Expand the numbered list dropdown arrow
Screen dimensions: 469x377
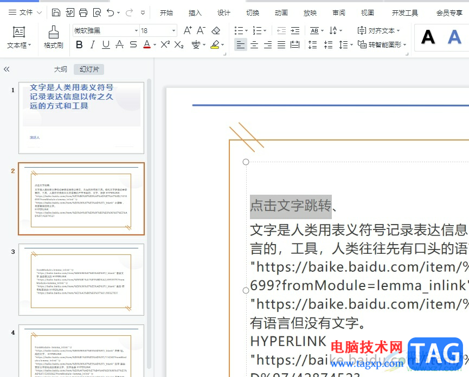tap(265, 30)
